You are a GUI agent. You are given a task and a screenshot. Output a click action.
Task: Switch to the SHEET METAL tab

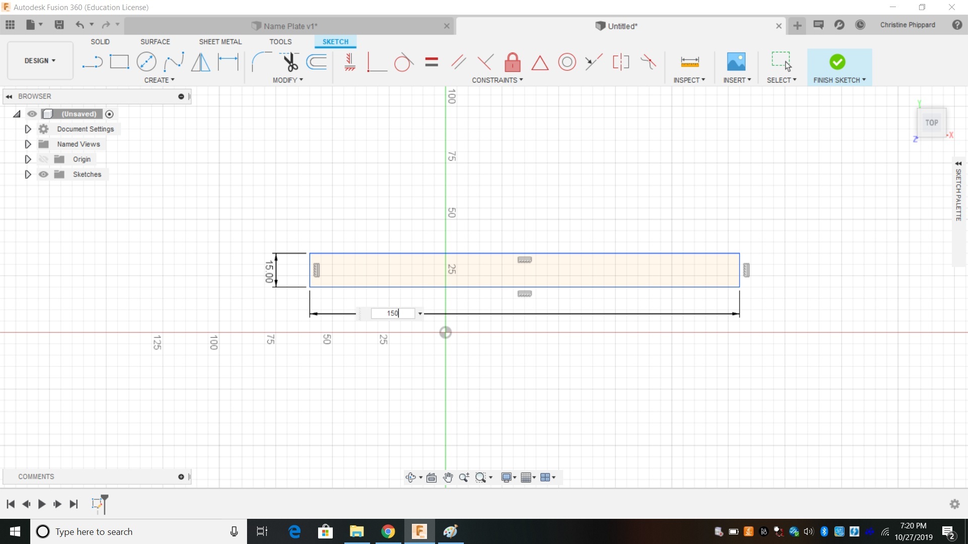tap(220, 42)
